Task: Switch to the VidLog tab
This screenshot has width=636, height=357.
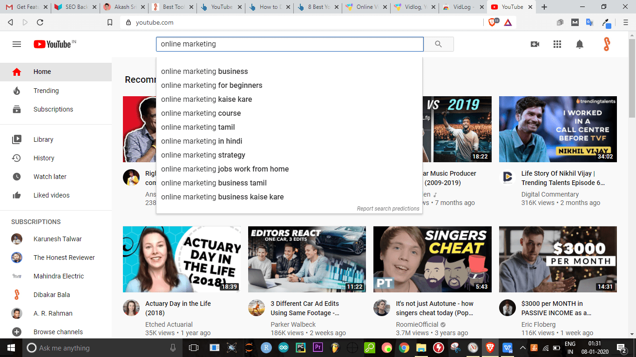Action: pos(462,7)
